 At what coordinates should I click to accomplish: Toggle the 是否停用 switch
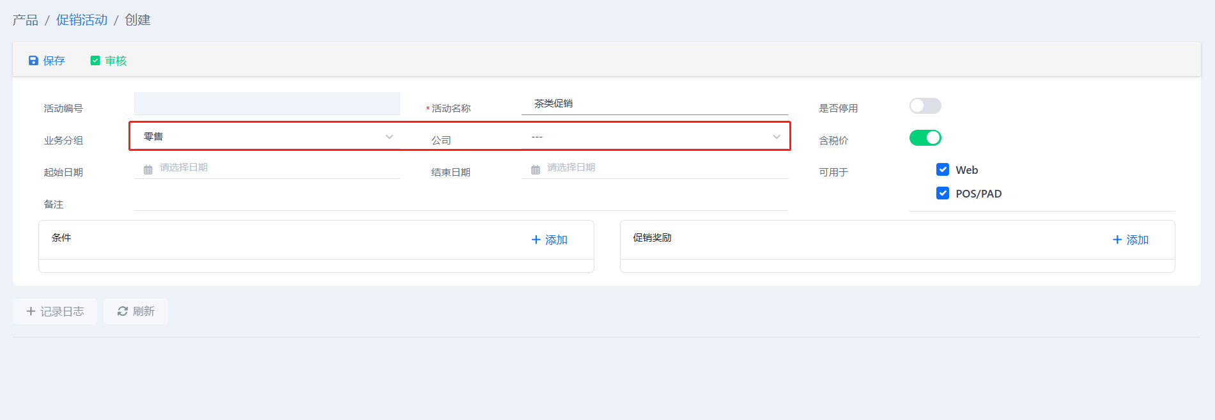pyautogui.click(x=925, y=105)
